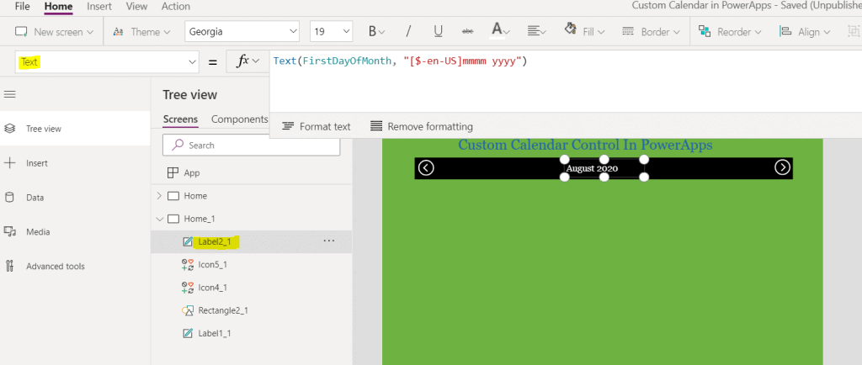Click the previous month arrow icon
The width and height of the screenshot is (862, 365).
(426, 167)
